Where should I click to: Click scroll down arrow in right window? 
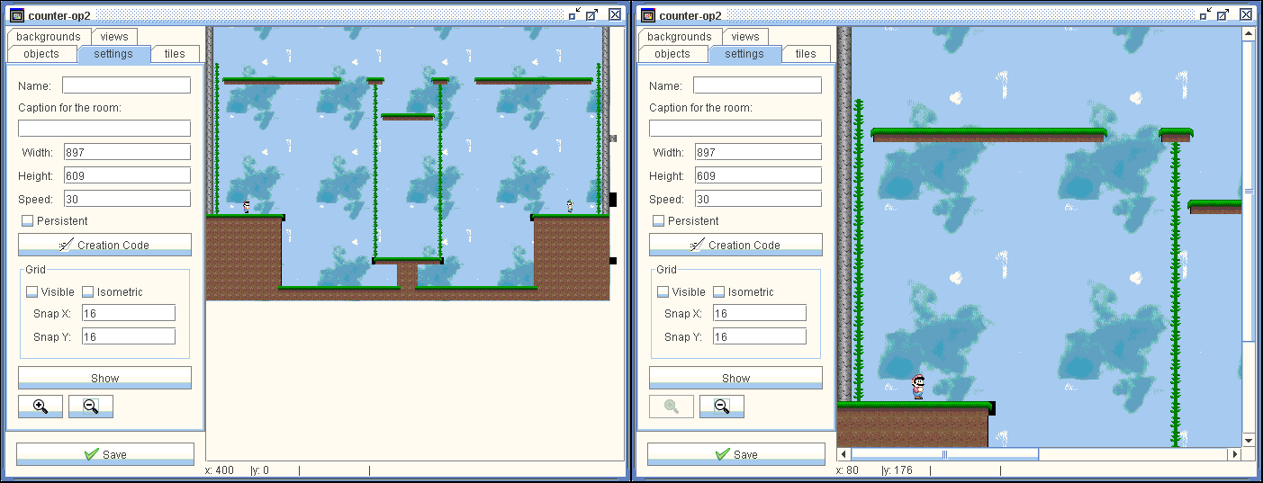pyautogui.click(x=1249, y=440)
